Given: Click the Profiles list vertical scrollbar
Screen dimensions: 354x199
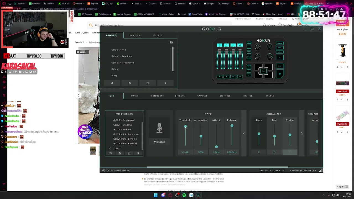Looking at the screenshot, I should click(x=173, y=59).
